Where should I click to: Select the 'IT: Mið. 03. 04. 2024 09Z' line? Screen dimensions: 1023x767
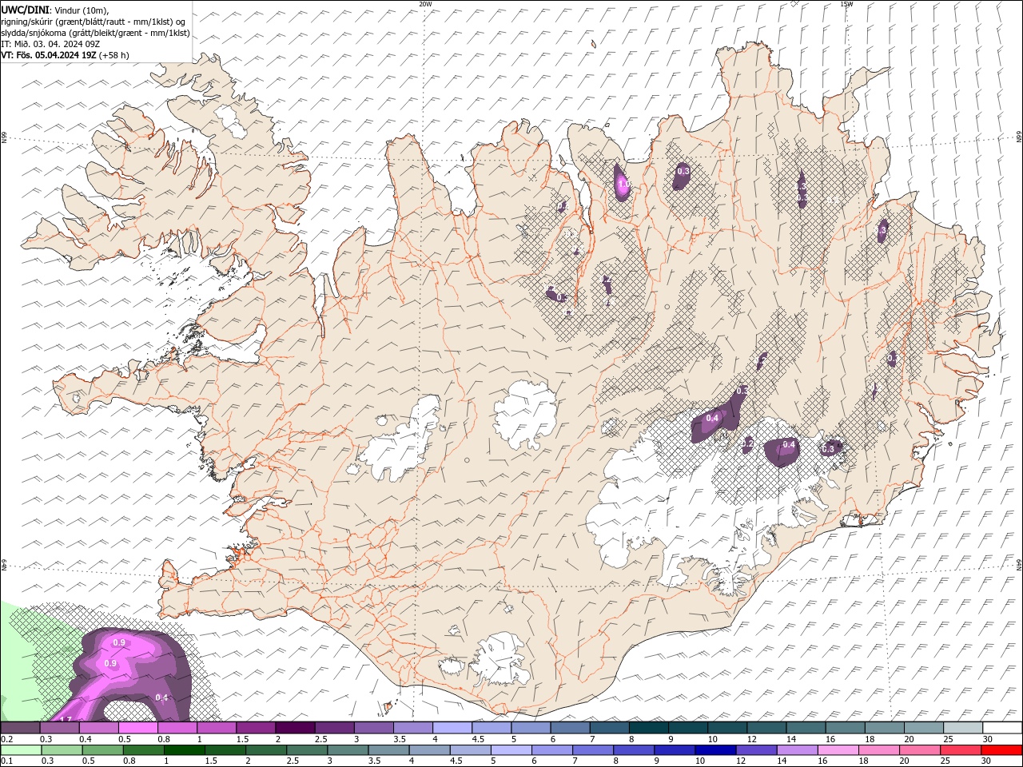point(50,44)
